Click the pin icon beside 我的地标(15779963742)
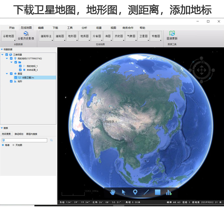The width and height of the screenshot is (224, 224). click(x=15, y=59)
